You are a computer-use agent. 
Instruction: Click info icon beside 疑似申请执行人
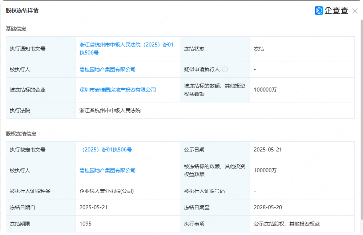click(x=225, y=69)
